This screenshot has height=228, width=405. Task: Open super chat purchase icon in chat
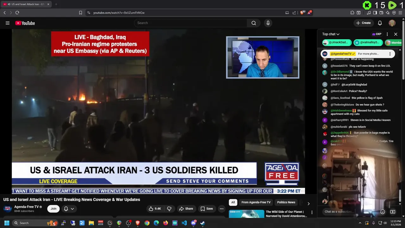(393, 212)
